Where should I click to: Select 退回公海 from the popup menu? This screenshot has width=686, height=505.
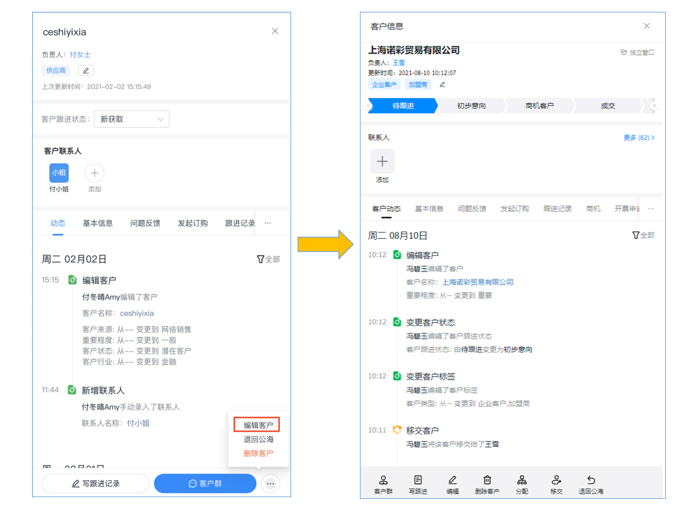coord(258,439)
